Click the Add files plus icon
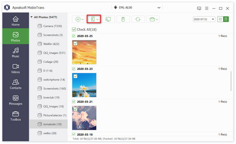This screenshot has height=144, width=236. pos(78,19)
